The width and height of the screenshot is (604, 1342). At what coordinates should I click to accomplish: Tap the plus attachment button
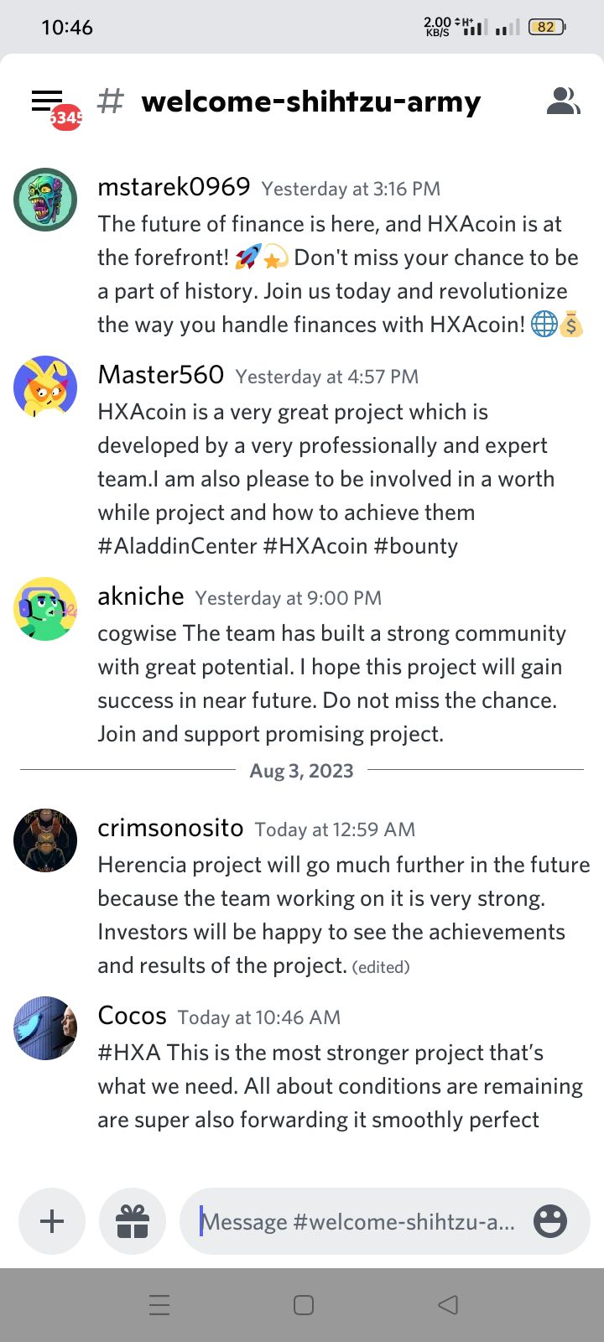point(52,1221)
